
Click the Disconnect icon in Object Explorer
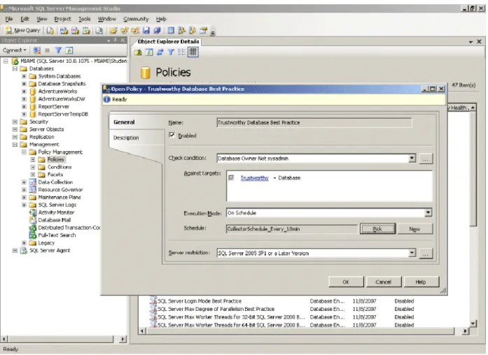(x=37, y=50)
